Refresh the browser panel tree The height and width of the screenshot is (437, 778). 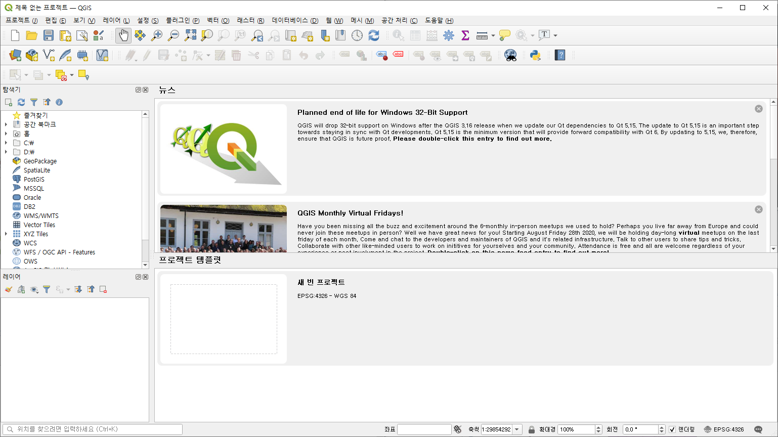[x=21, y=102]
